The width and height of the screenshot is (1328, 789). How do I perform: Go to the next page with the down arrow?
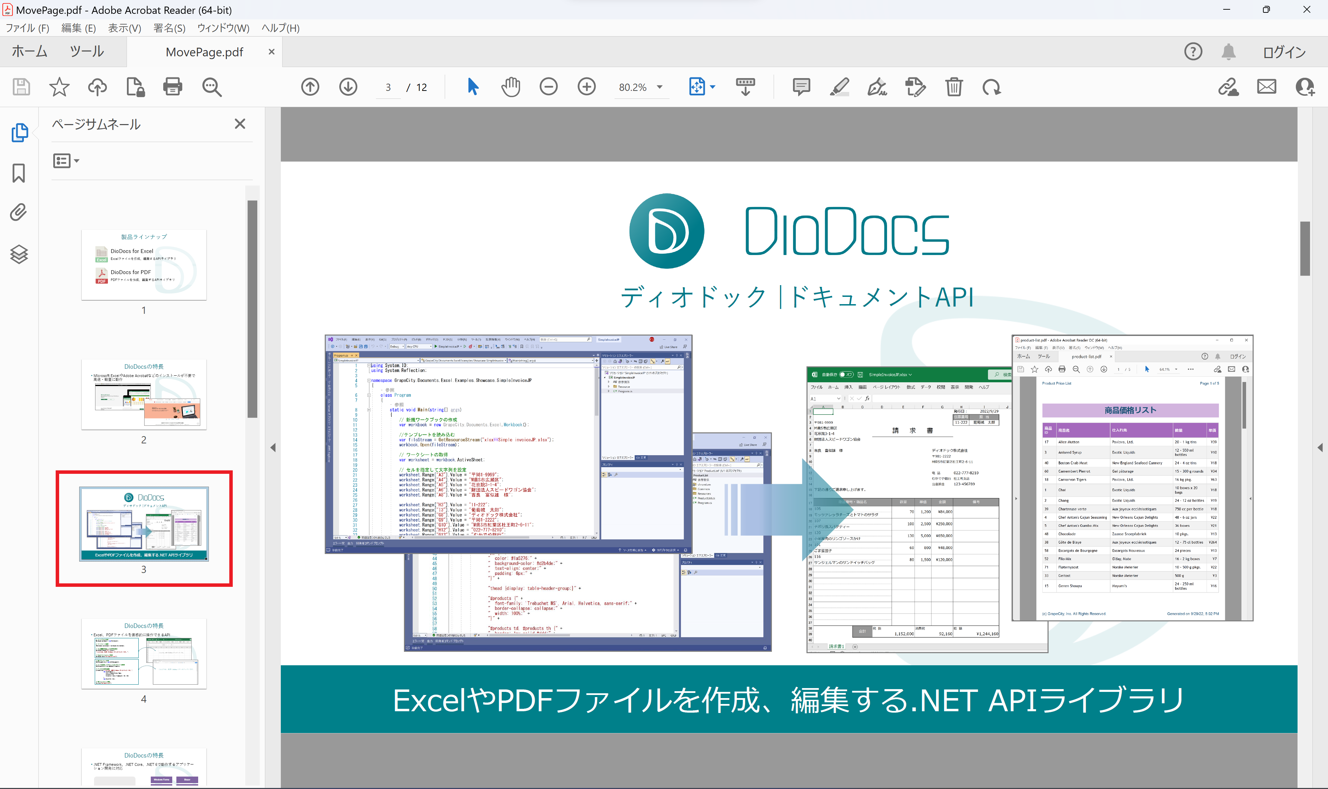point(349,87)
